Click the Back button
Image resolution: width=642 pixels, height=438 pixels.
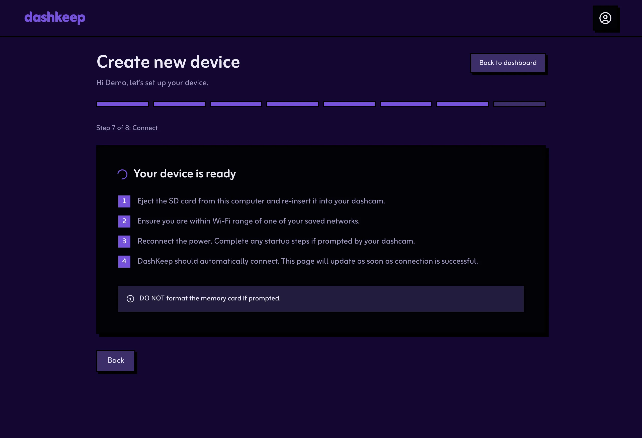coord(115,360)
